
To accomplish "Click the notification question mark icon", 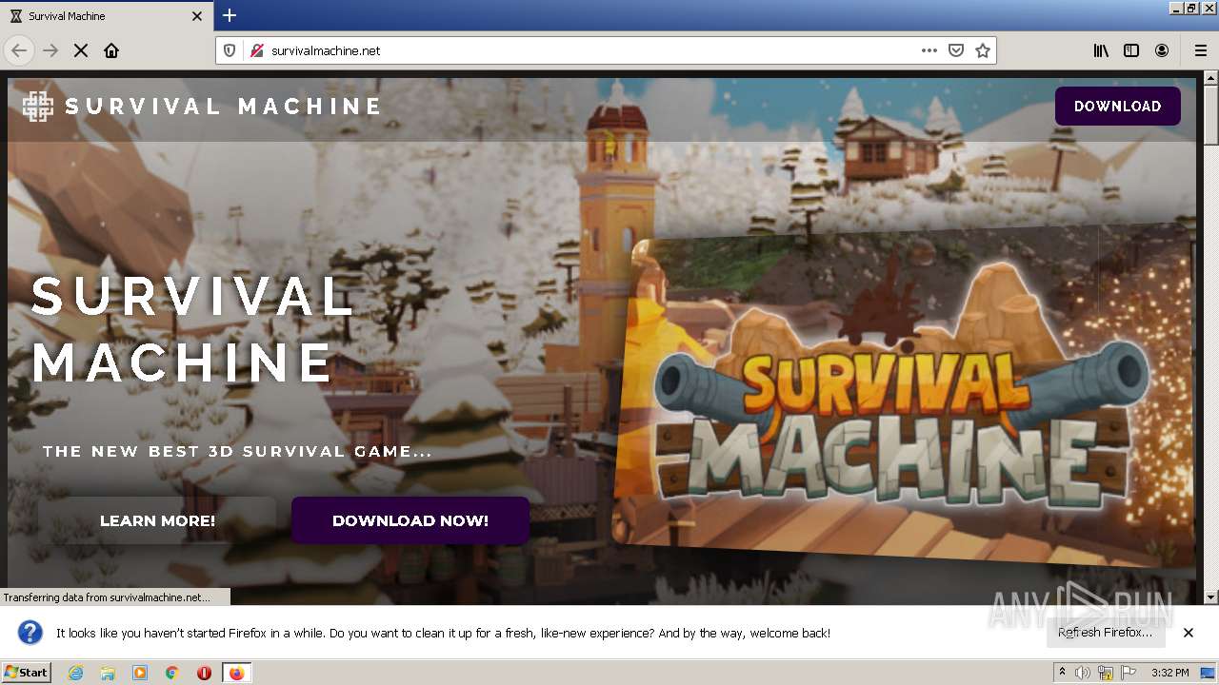I will point(30,633).
